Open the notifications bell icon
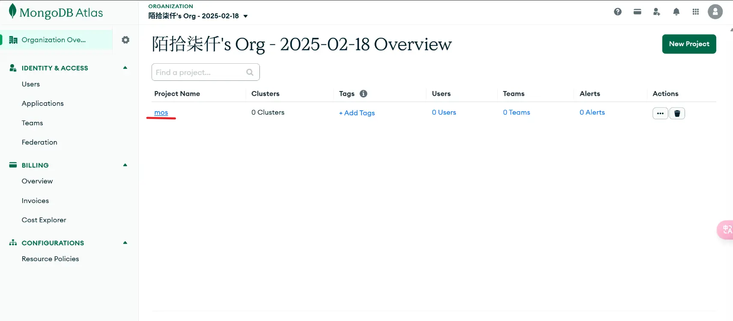This screenshot has width=733, height=321. 676,12
